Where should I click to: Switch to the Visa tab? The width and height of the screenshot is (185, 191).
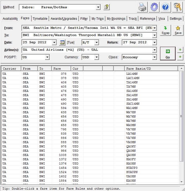click(161, 19)
